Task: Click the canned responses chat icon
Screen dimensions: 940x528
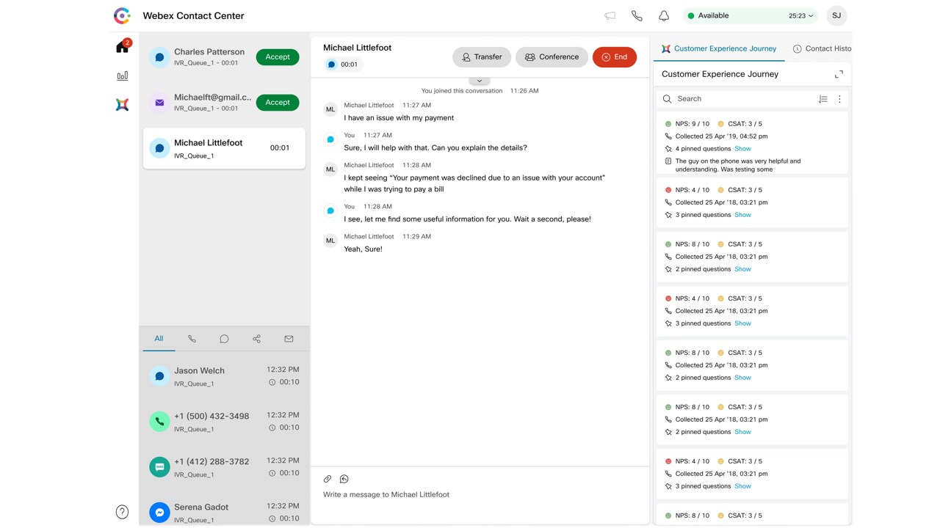Action: tap(344, 479)
